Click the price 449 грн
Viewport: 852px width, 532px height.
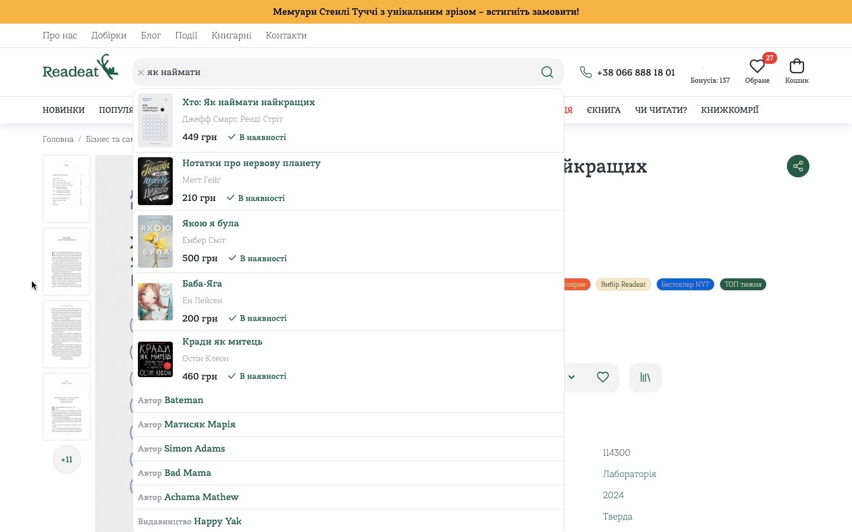(x=199, y=137)
